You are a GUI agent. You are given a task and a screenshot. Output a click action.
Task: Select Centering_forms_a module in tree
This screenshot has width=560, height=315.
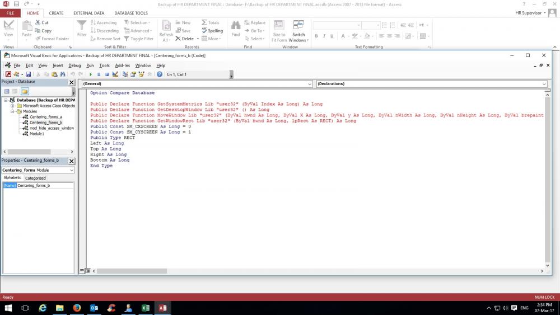46,117
